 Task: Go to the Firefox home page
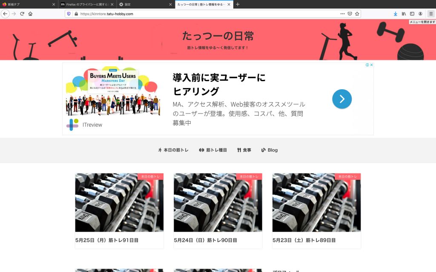click(x=30, y=14)
